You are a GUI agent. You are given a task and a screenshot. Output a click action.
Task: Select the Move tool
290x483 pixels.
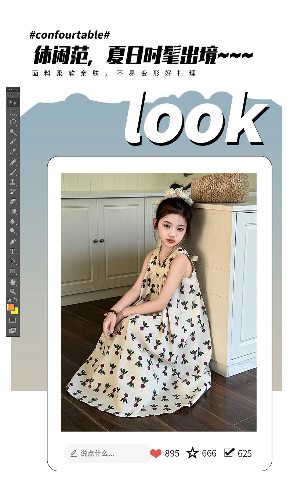coord(13,102)
